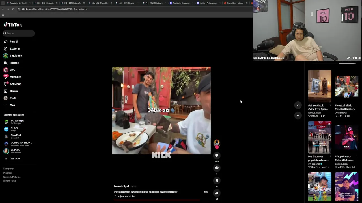
Task: Open daniela.clips7 video thumbnail
Action: [346, 137]
